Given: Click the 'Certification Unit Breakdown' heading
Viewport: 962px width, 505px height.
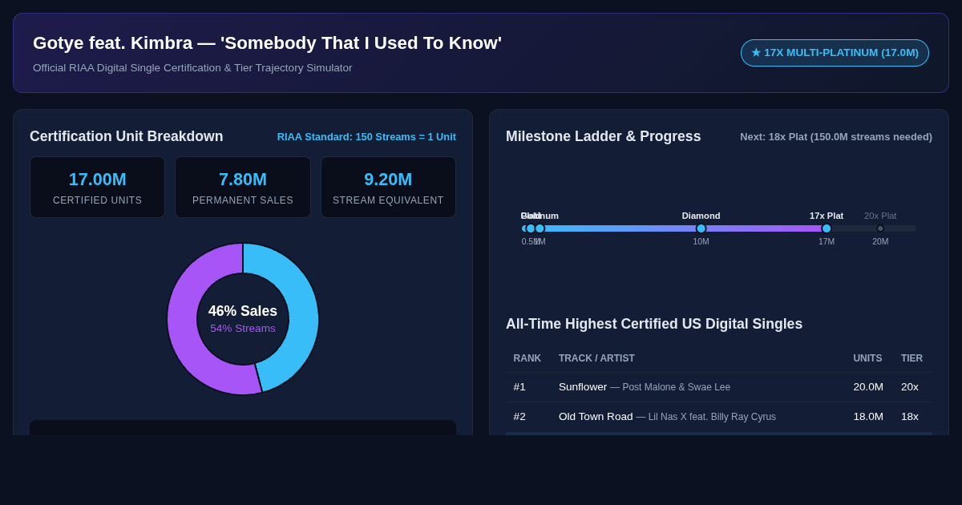Looking at the screenshot, I should click(127, 136).
